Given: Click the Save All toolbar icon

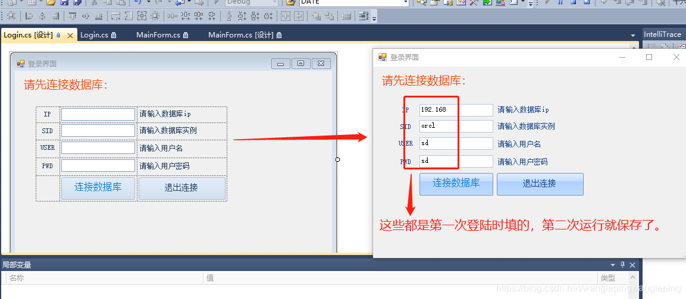Looking at the screenshot, I should pos(77,2).
